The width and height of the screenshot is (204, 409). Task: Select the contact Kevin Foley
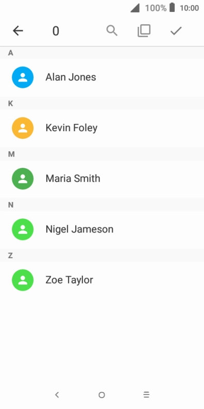[x=102, y=128]
